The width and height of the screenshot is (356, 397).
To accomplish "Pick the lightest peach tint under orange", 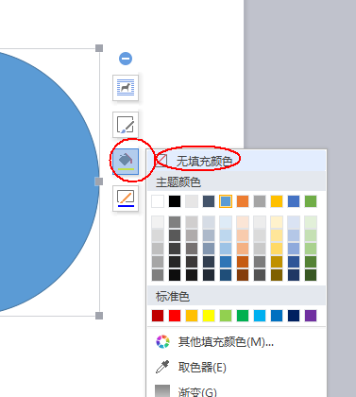I will click(243, 222).
